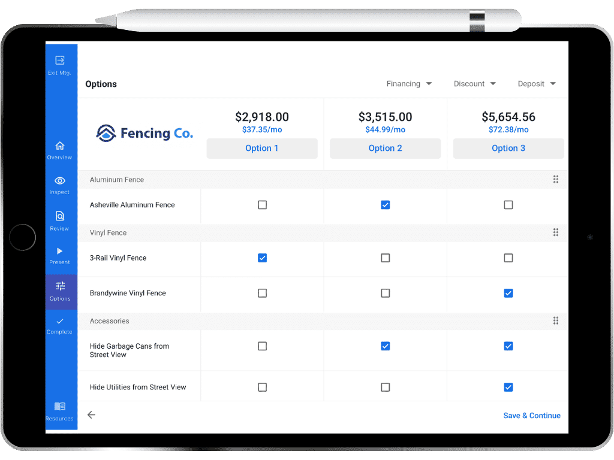Check Brandywine Vinyl Fence for Option 1
The height and width of the screenshot is (460, 614).
[x=263, y=293]
